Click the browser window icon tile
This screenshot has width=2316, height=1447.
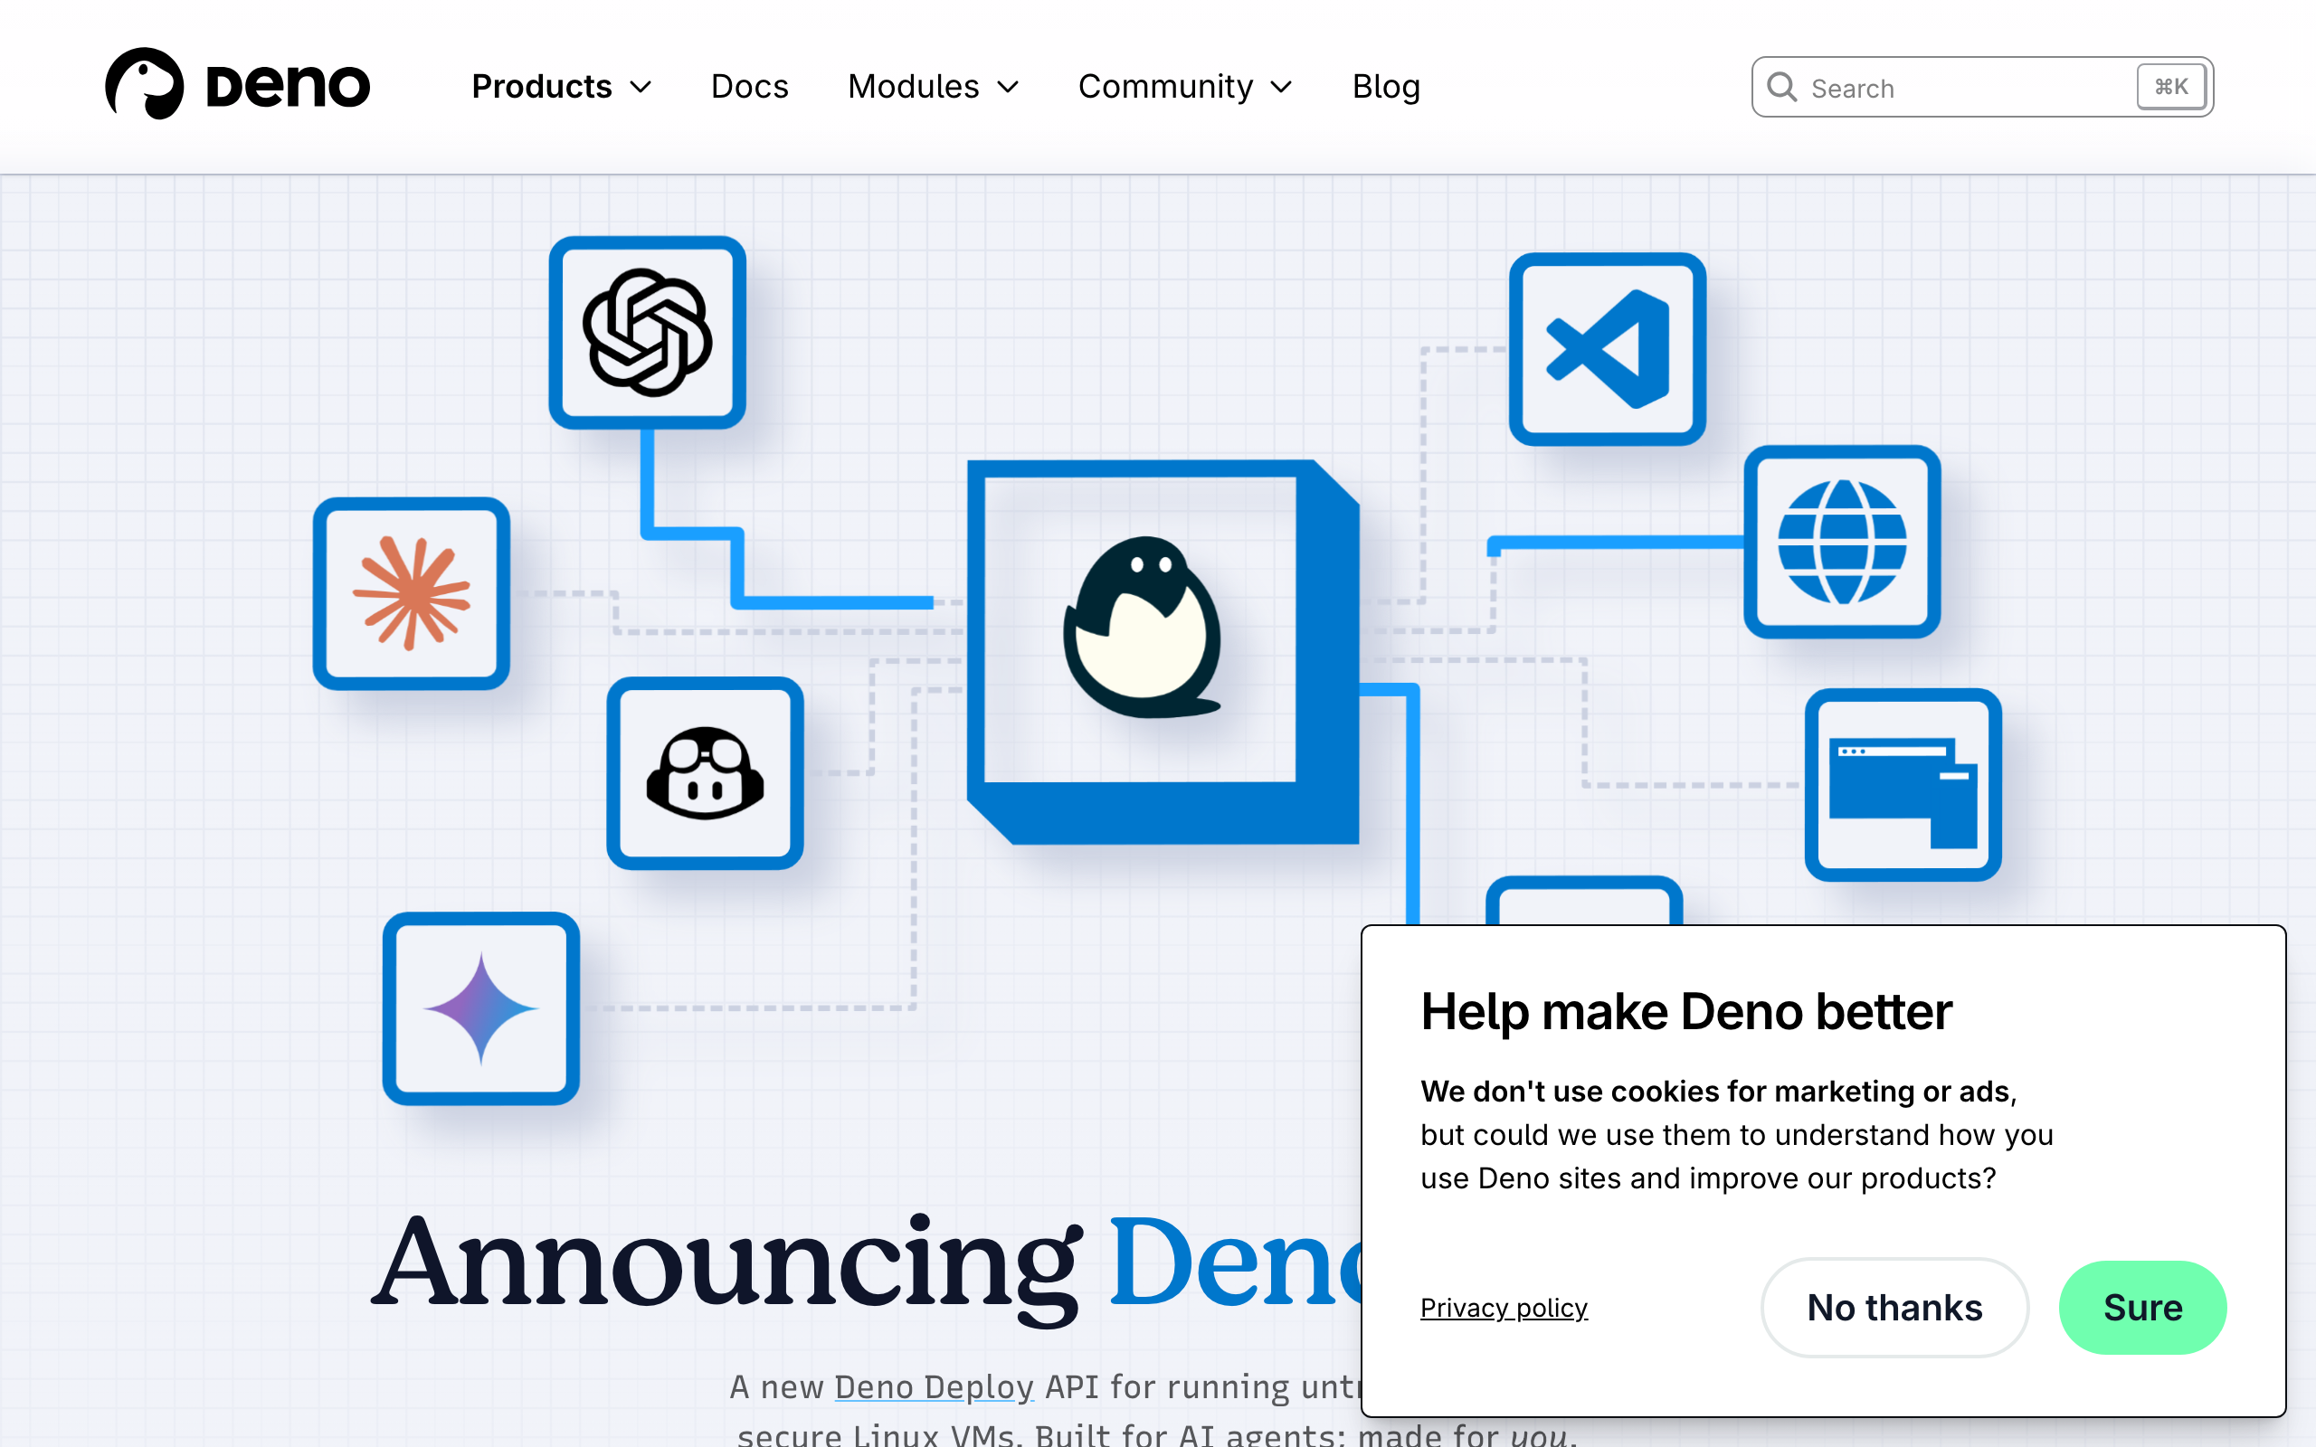coord(1903,785)
